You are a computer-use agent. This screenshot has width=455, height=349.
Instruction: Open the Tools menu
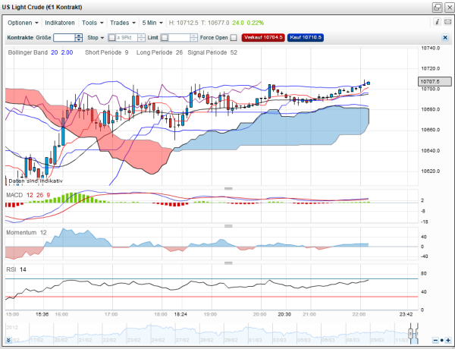[93, 23]
